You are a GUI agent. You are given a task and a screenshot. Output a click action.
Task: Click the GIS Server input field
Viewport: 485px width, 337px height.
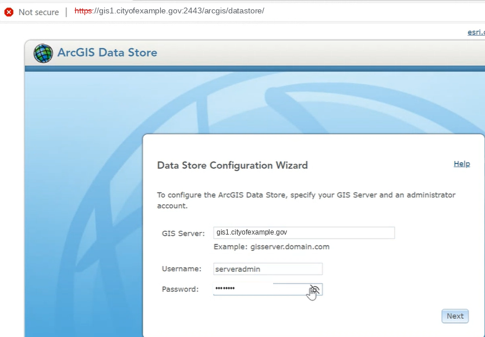point(304,232)
